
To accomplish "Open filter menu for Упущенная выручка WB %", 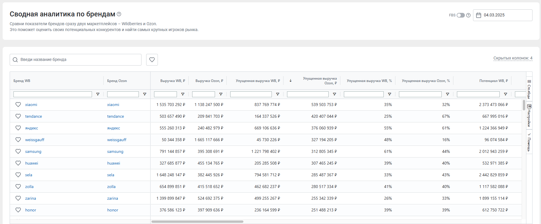I will click(x=390, y=94).
